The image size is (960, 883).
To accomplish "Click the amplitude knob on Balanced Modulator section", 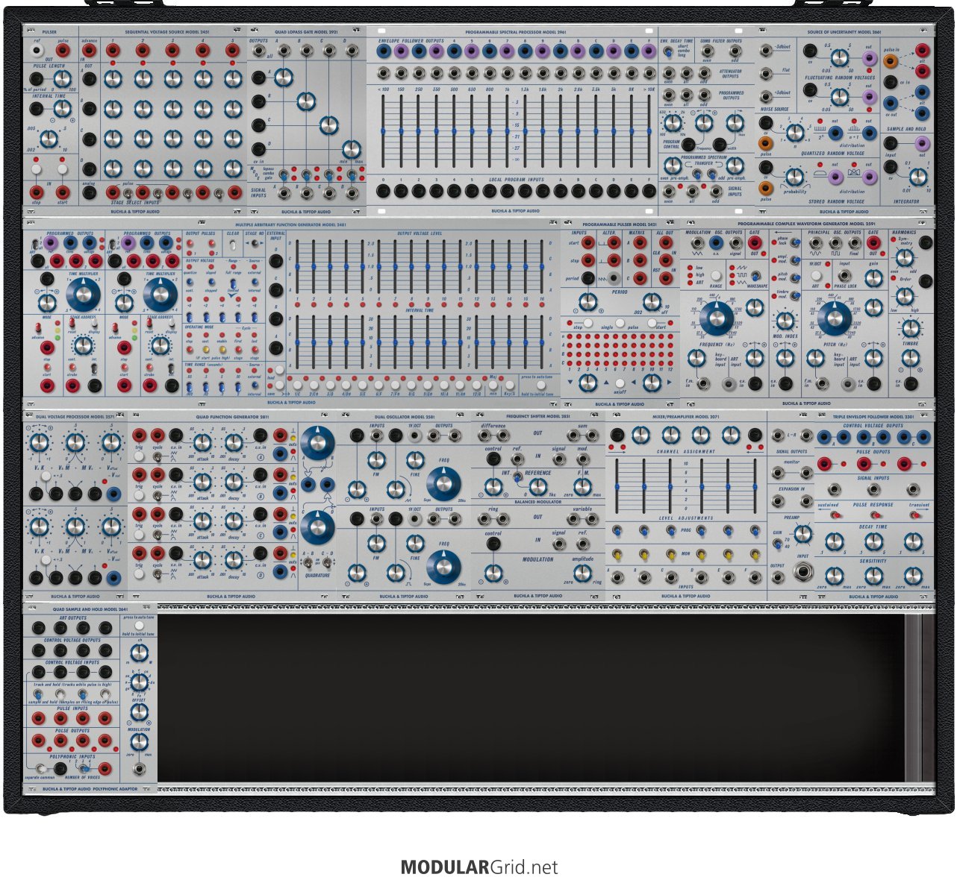I will pyautogui.click(x=582, y=574).
